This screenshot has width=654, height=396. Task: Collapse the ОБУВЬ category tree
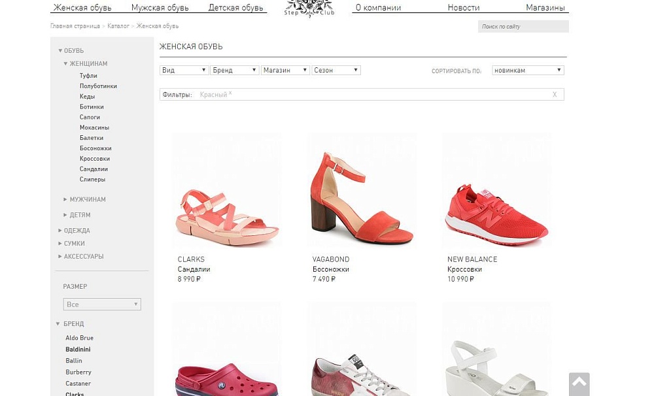(60, 51)
